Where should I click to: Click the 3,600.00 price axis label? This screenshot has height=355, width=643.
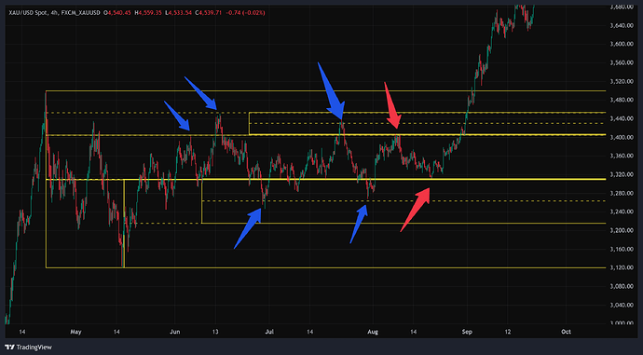(x=622, y=44)
